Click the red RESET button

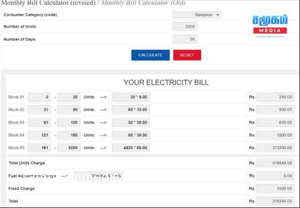coord(187,55)
